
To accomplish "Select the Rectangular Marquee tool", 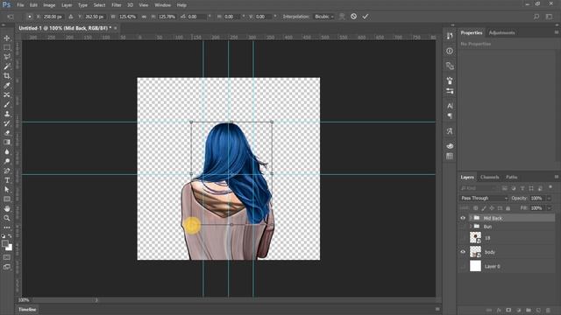I will 7,47.
